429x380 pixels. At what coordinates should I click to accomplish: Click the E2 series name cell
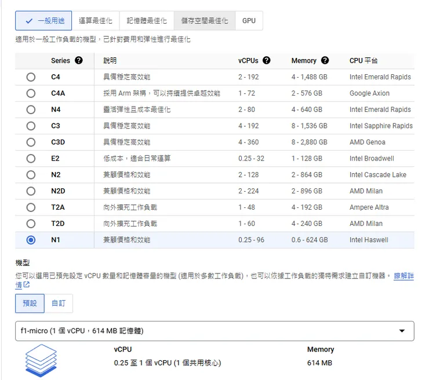55,159
